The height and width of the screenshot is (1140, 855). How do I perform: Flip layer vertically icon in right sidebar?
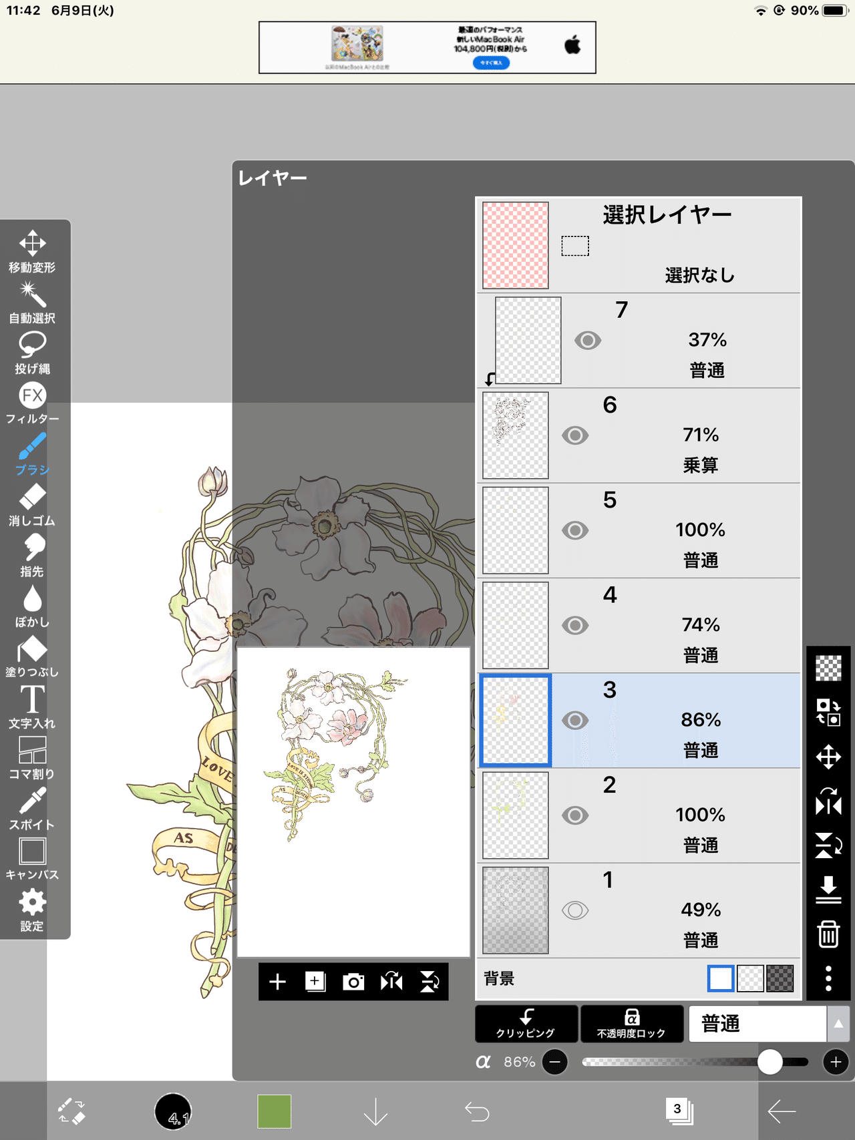(828, 845)
